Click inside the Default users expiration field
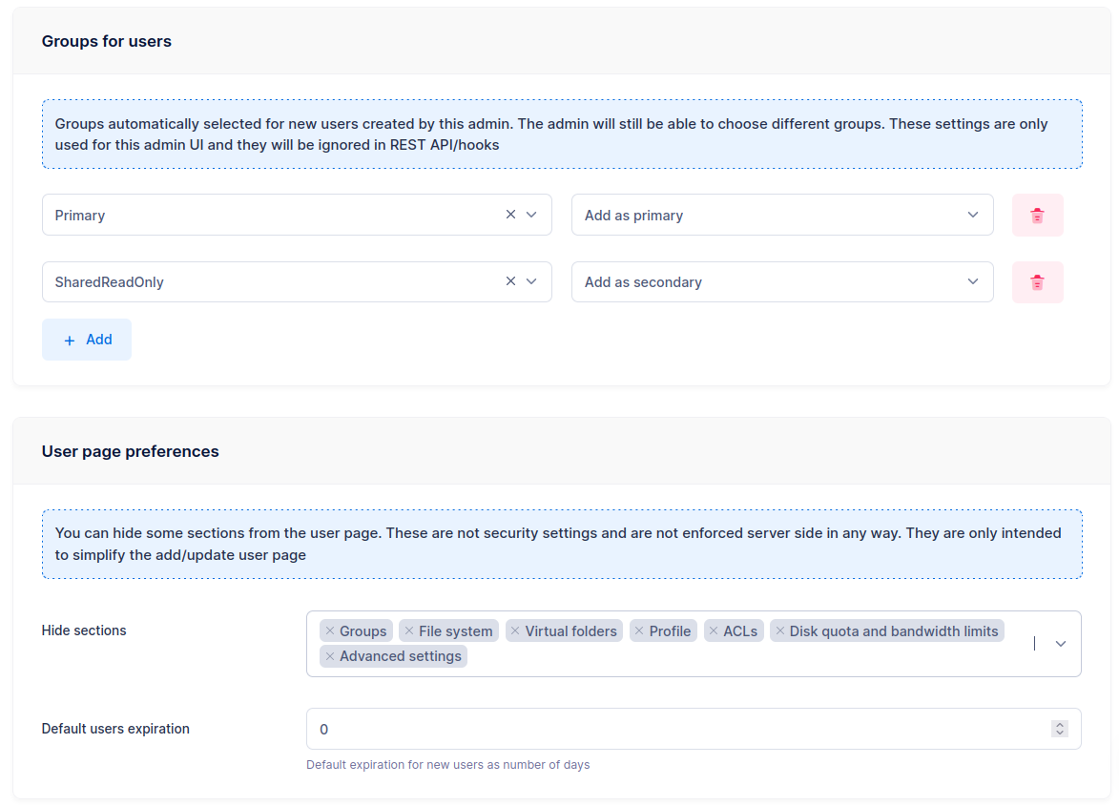 click(572, 728)
